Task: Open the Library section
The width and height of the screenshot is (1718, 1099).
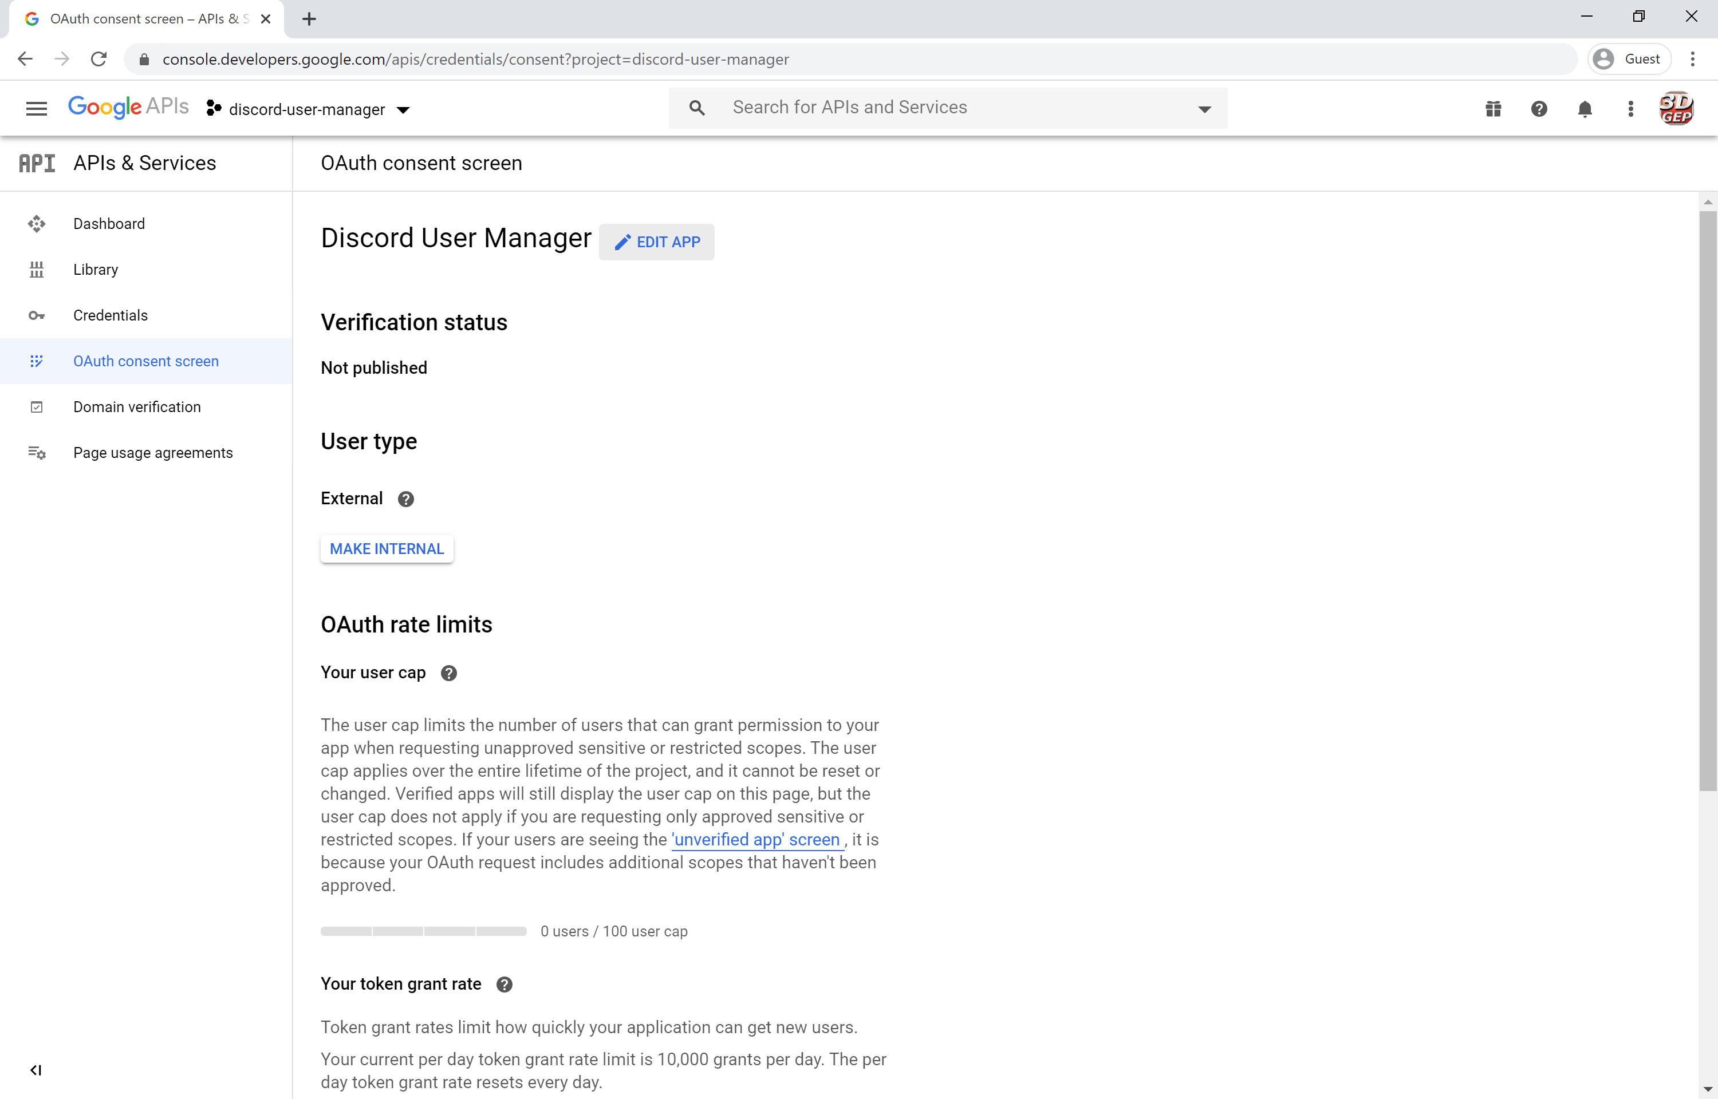Action: pyautogui.click(x=95, y=269)
